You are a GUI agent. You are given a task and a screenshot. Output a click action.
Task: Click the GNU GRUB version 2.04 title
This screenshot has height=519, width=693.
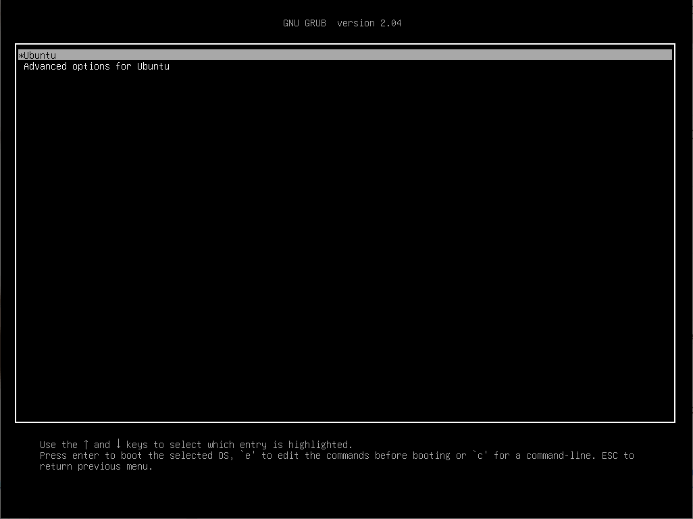tap(342, 23)
